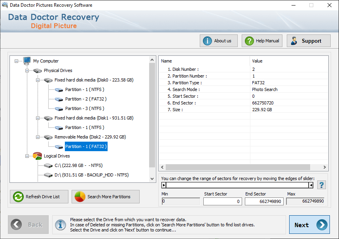
Task: Click the D:\ BACKUP_HDD drive icon
Action: (x=48, y=175)
